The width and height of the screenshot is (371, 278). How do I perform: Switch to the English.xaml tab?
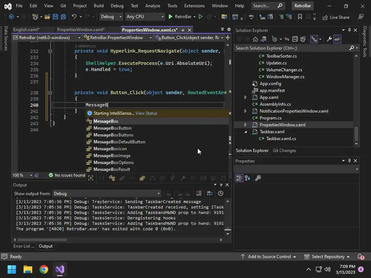[x=26, y=30]
